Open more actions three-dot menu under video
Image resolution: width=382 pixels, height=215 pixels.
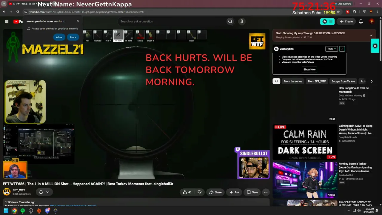tap(266, 192)
